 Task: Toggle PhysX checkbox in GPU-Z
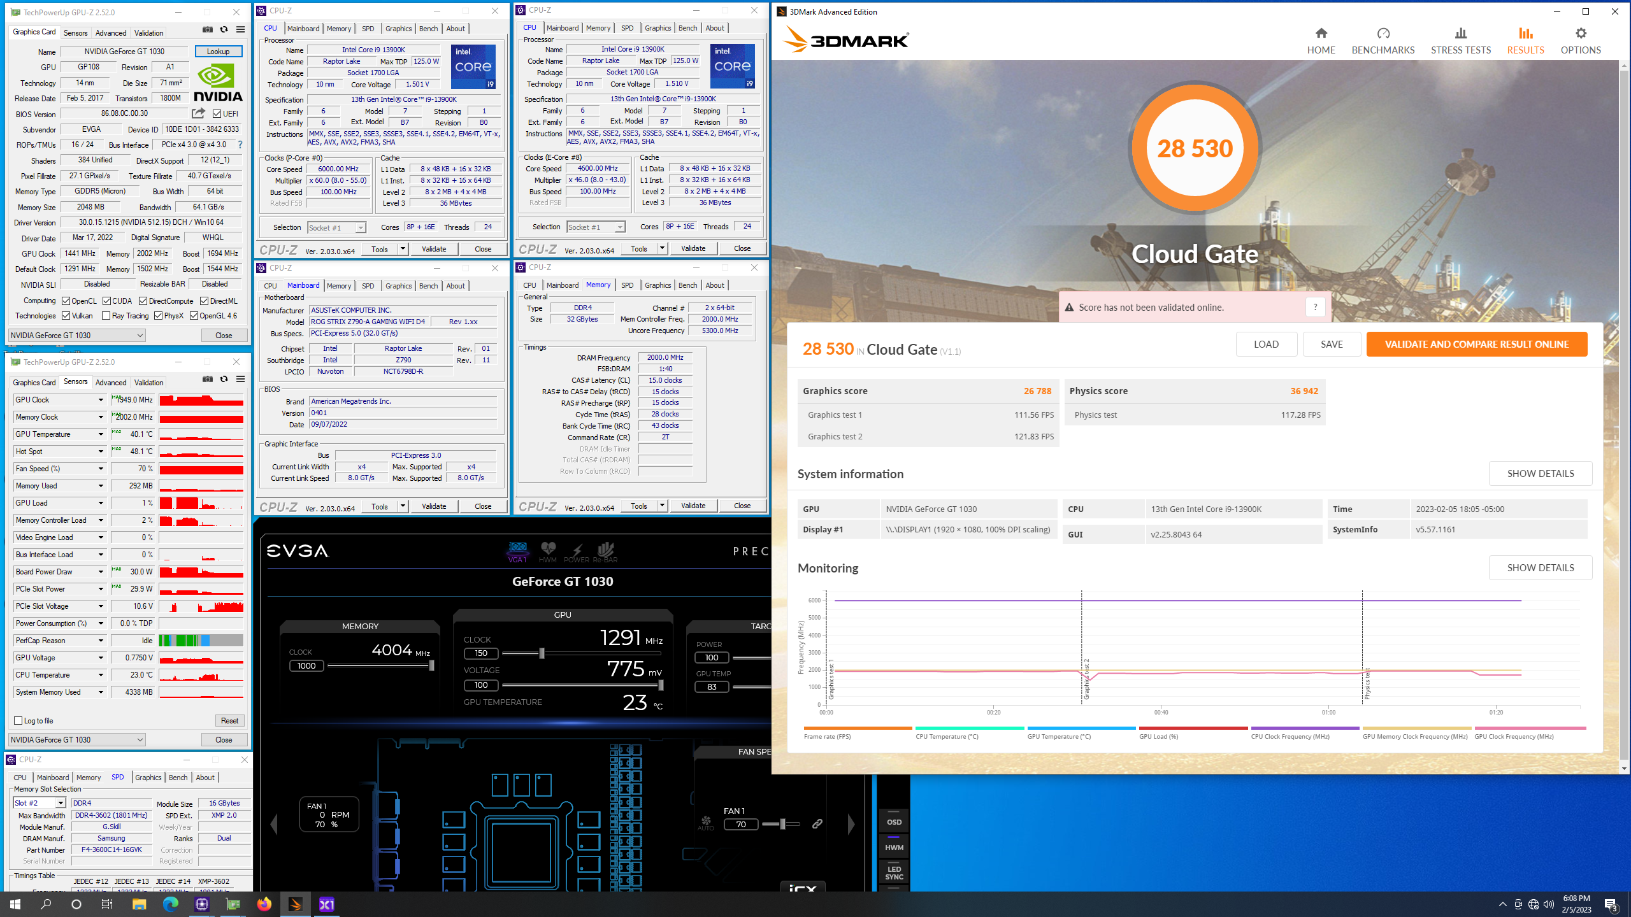pos(157,315)
